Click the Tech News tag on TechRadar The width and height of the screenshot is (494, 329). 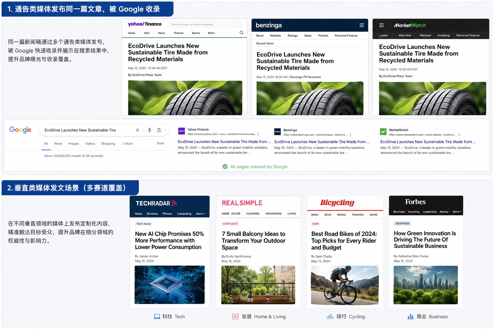pyautogui.click(x=143, y=224)
